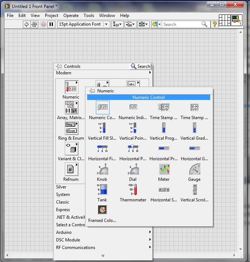Select the Knob control icon

[102, 169]
